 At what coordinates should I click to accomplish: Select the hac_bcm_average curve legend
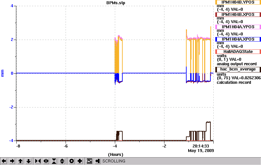pyautogui.click(x=238, y=69)
